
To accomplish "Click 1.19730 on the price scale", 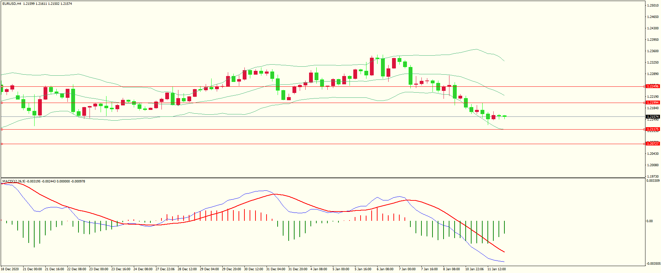I will (x=653, y=176).
